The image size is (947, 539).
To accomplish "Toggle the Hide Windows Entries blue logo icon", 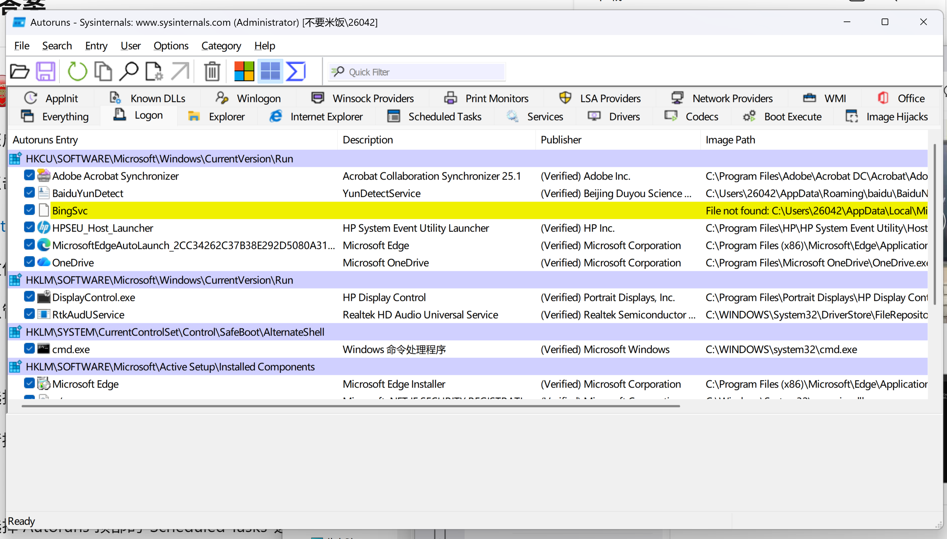I will click(x=270, y=71).
